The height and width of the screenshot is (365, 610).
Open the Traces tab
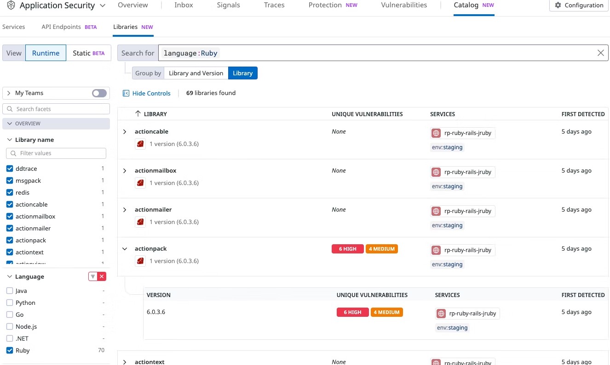274,5
